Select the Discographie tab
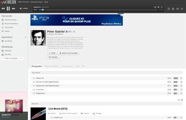The image size is (186, 120). (37, 66)
